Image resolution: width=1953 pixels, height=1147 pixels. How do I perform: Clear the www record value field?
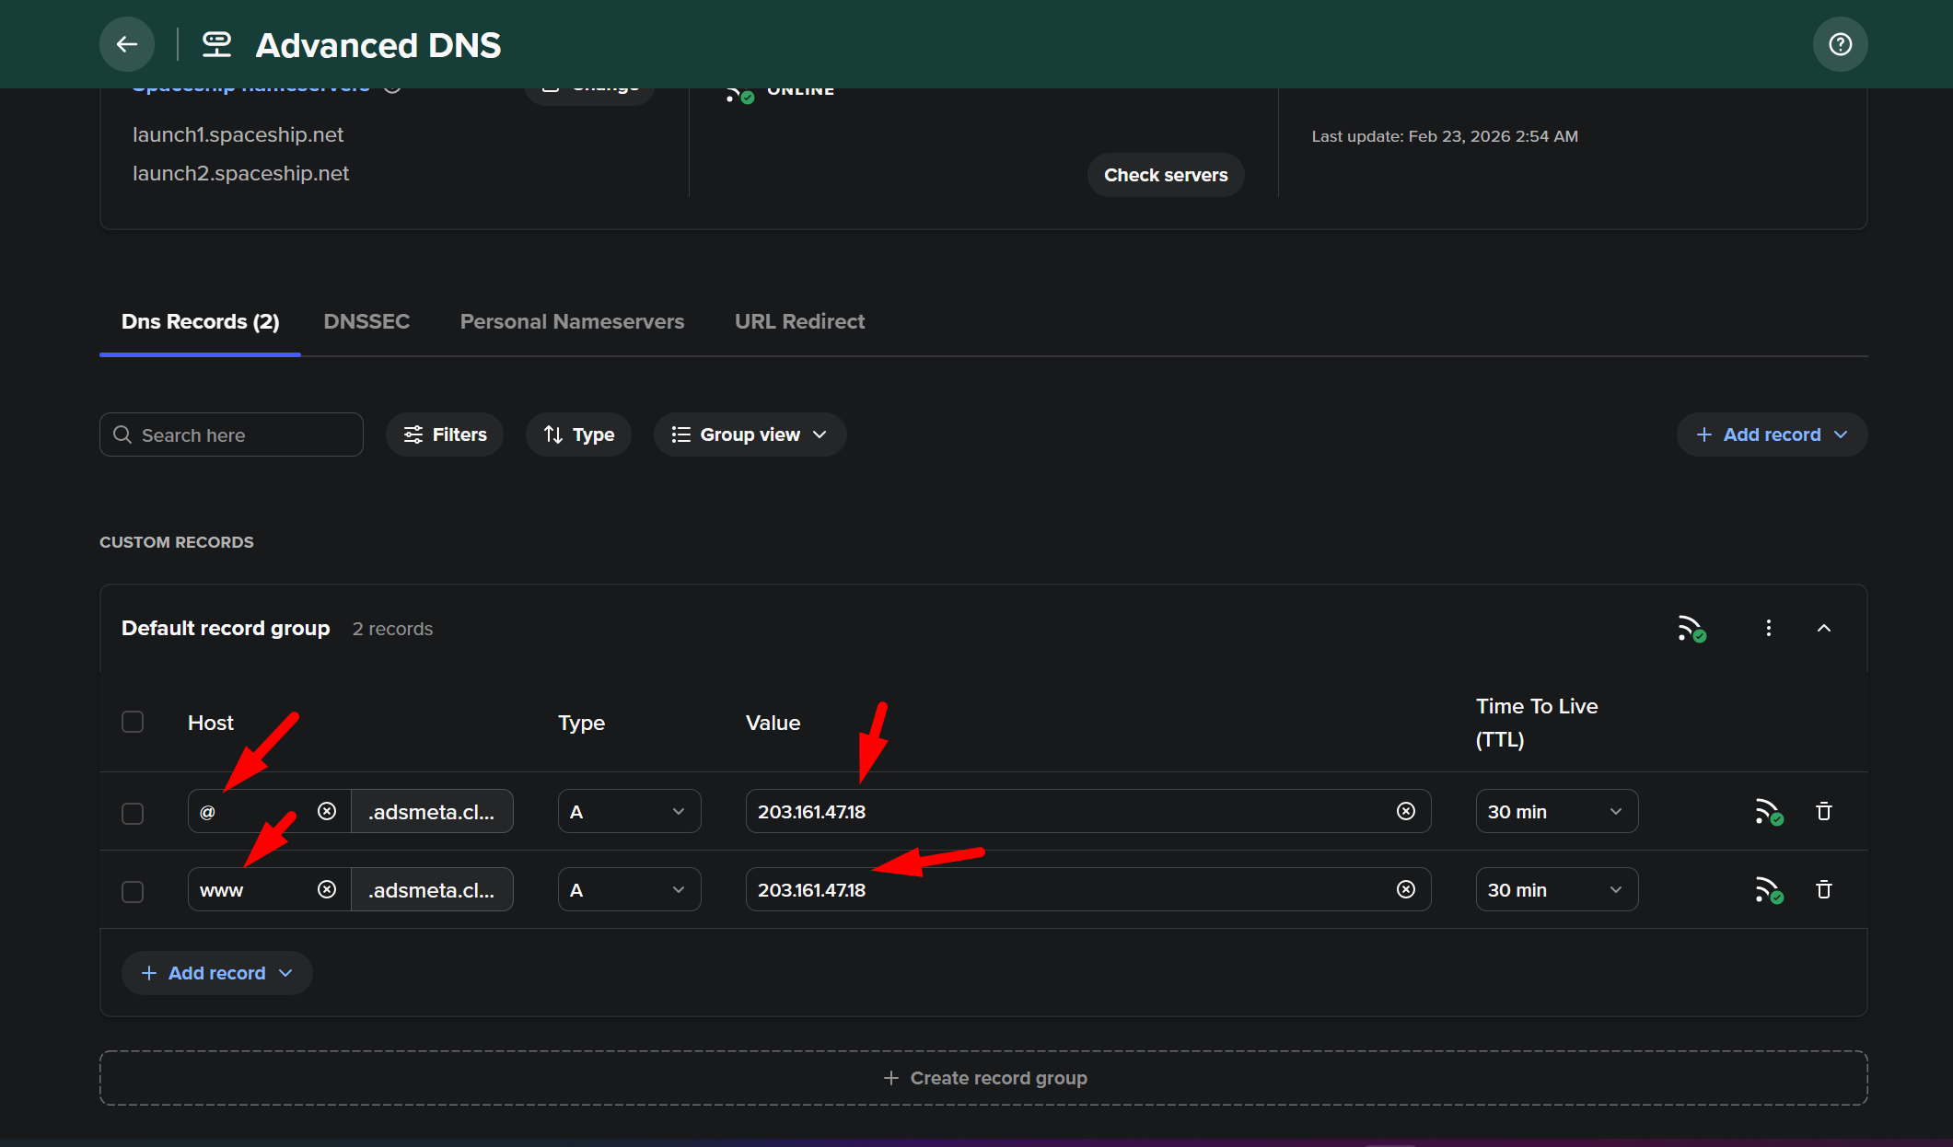1405,889
